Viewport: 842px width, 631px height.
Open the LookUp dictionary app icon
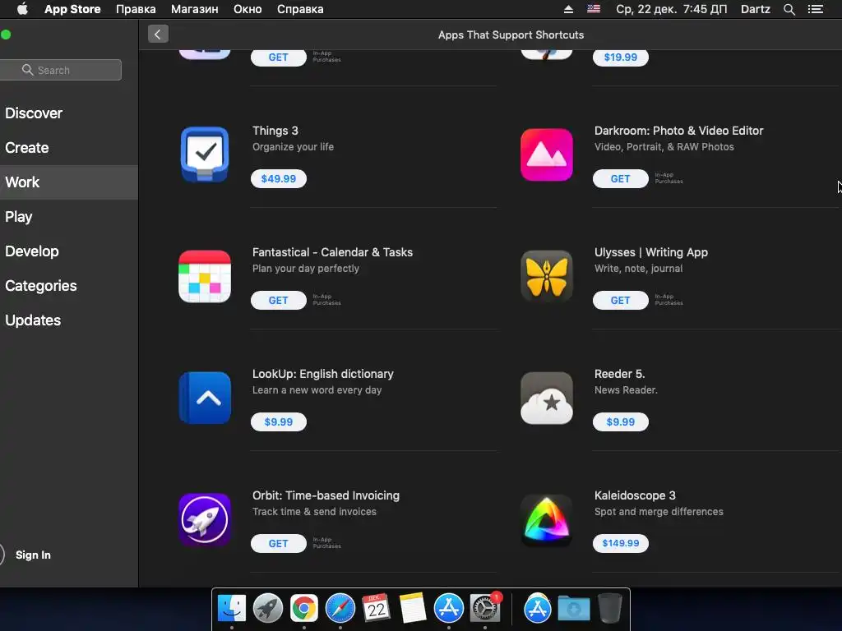pyautogui.click(x=205, y=398)
